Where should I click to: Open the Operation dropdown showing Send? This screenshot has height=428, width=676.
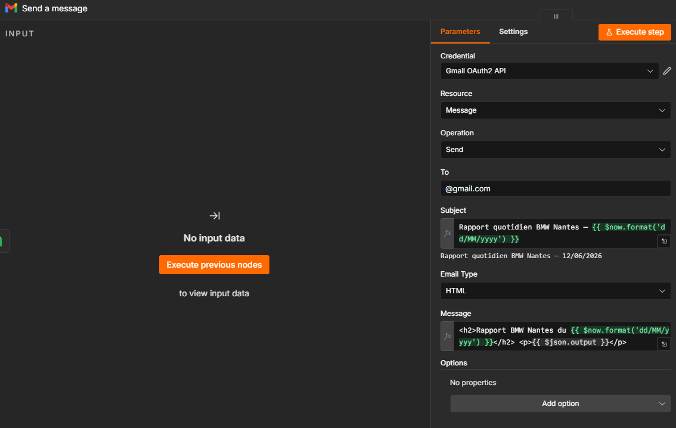coord(556,150)
